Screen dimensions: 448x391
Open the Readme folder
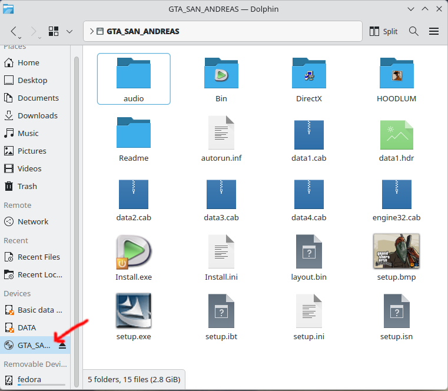pyautogui.click(x=134, y=132)
